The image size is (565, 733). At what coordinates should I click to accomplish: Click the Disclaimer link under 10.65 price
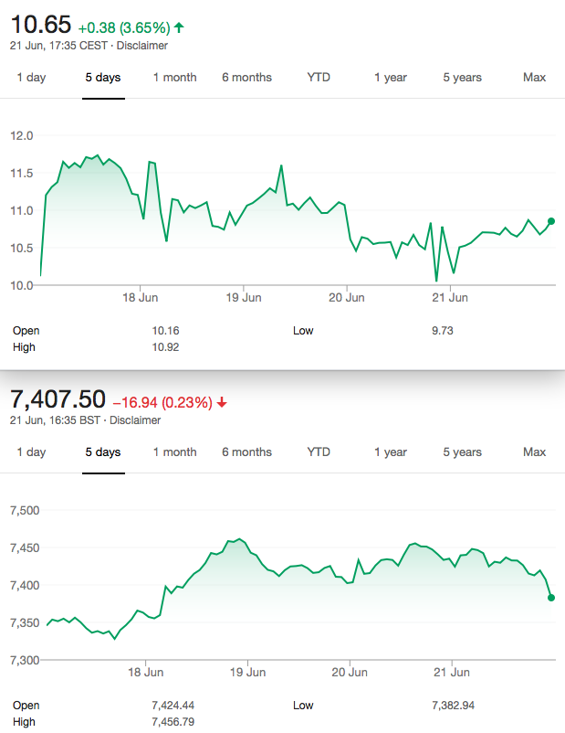click(142, 46)
